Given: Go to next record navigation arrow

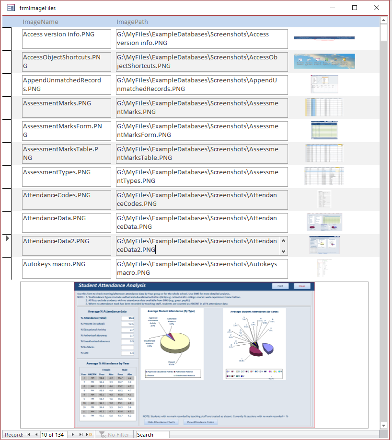Looking at the screenshot, I should (x=72, y=434).
